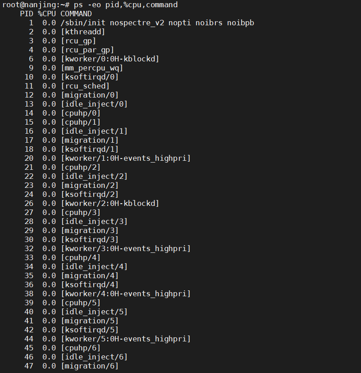Image resolution: width=361 pixels, height=373 pixels.
Task: Click the [rcu_par_gp] process name
Action: point(87,50)
